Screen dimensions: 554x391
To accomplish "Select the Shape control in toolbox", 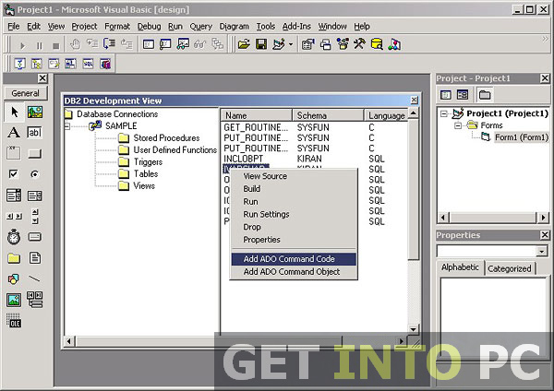I will pyautogui.click(x=14, y=278).
